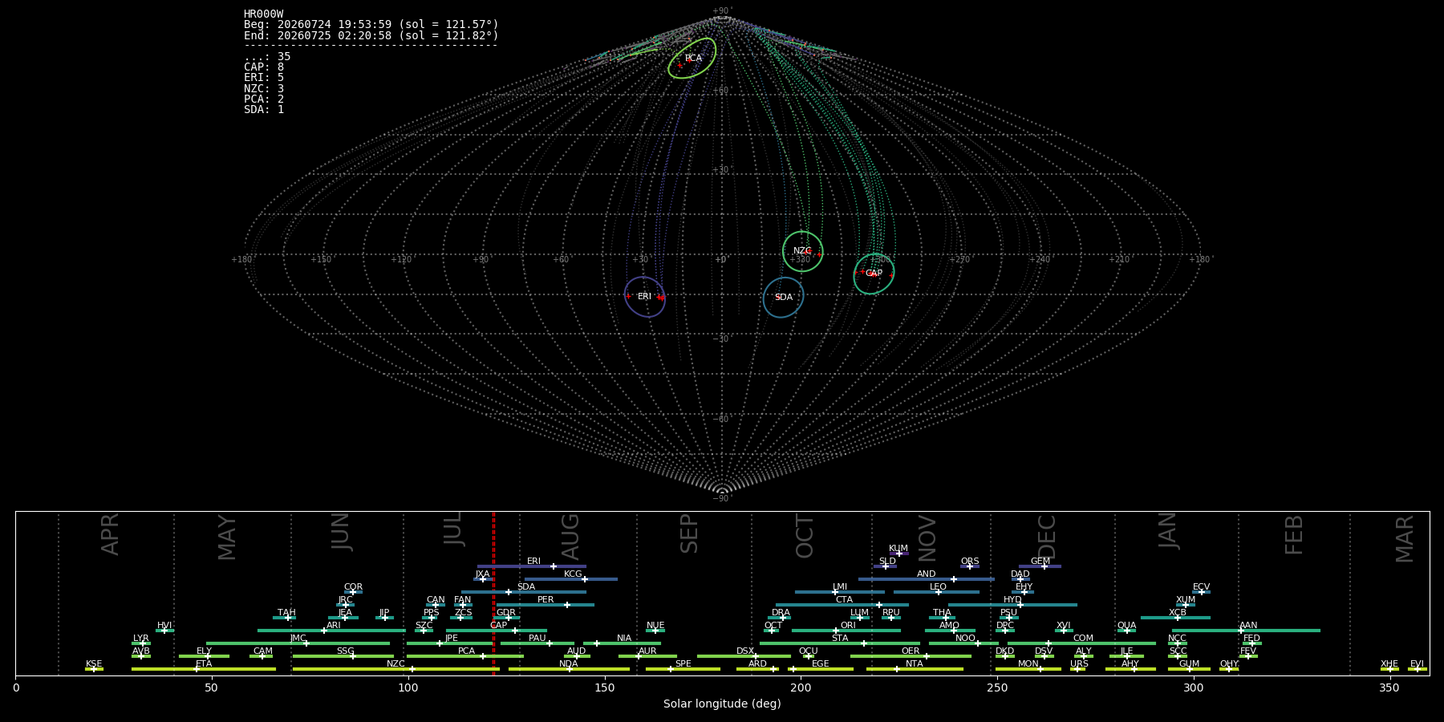Click the LEO shower activity bar

point(936,592)
